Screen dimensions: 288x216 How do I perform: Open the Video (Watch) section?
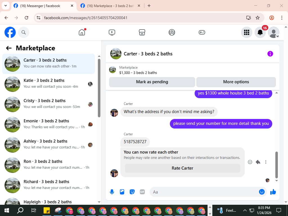point(112,32)
